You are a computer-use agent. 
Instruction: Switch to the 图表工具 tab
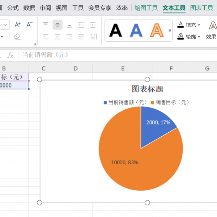point(201,8)
